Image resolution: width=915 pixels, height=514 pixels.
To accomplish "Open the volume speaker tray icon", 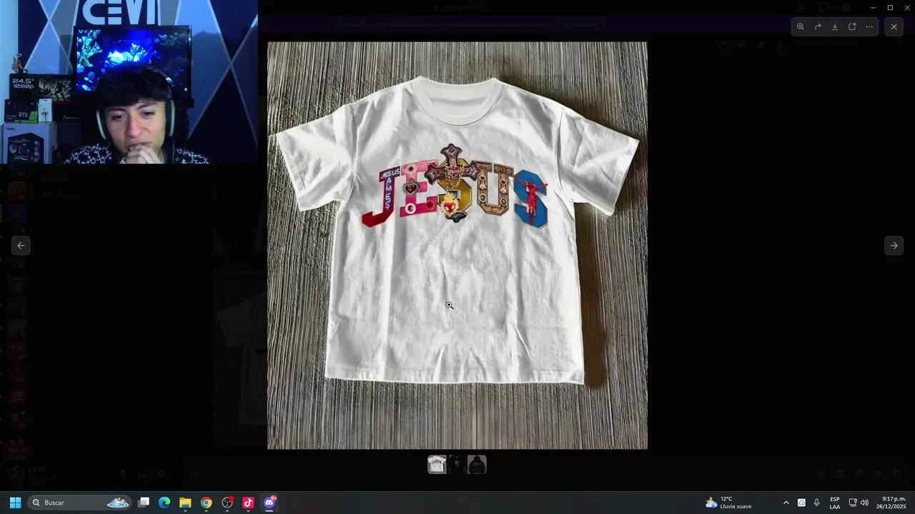I will coord(864,503).
